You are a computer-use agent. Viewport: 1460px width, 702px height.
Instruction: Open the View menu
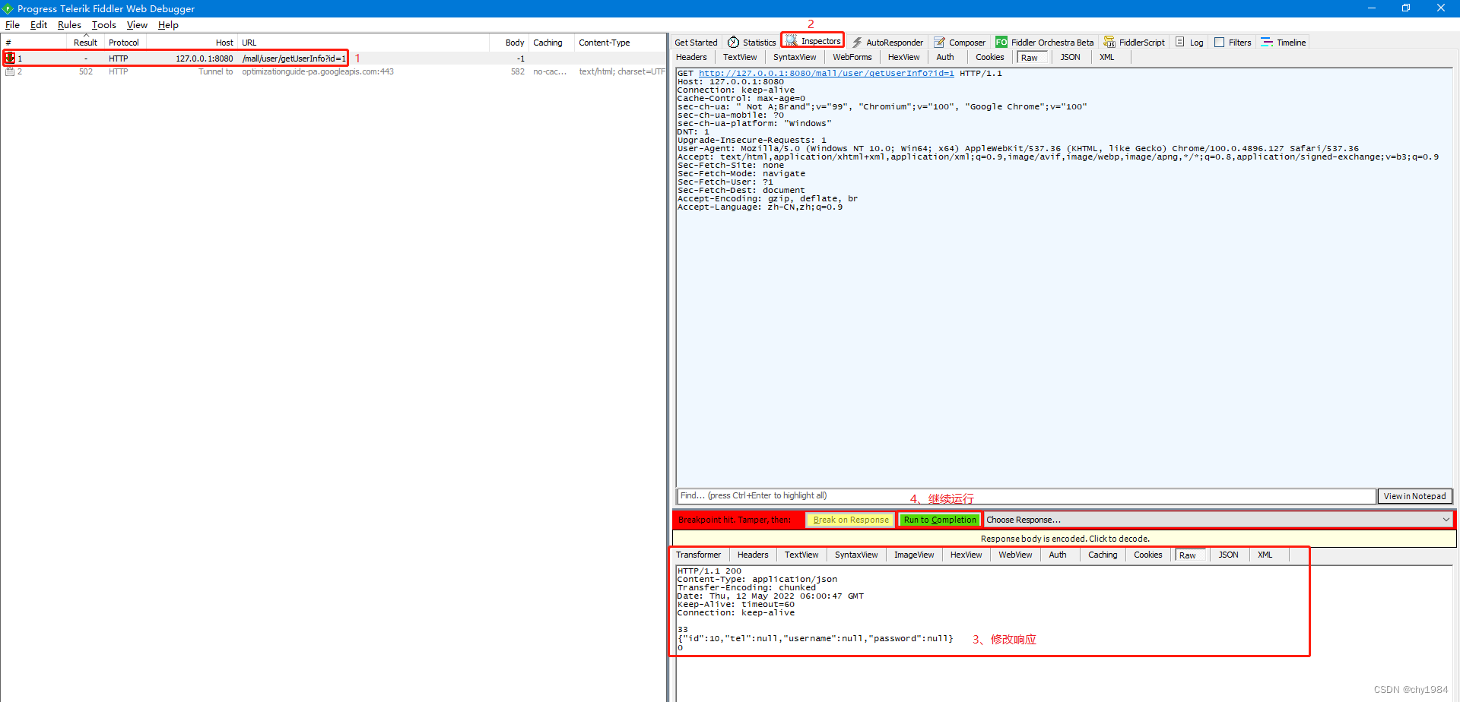(137, 25)
